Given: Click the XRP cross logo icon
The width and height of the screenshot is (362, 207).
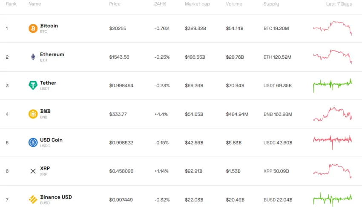Looking at the screenshot, I should (33, 171).
